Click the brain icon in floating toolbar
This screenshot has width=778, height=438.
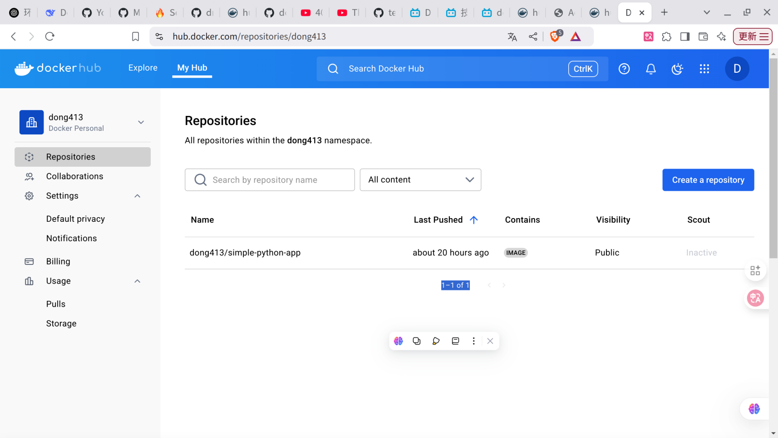coord(399,341)
